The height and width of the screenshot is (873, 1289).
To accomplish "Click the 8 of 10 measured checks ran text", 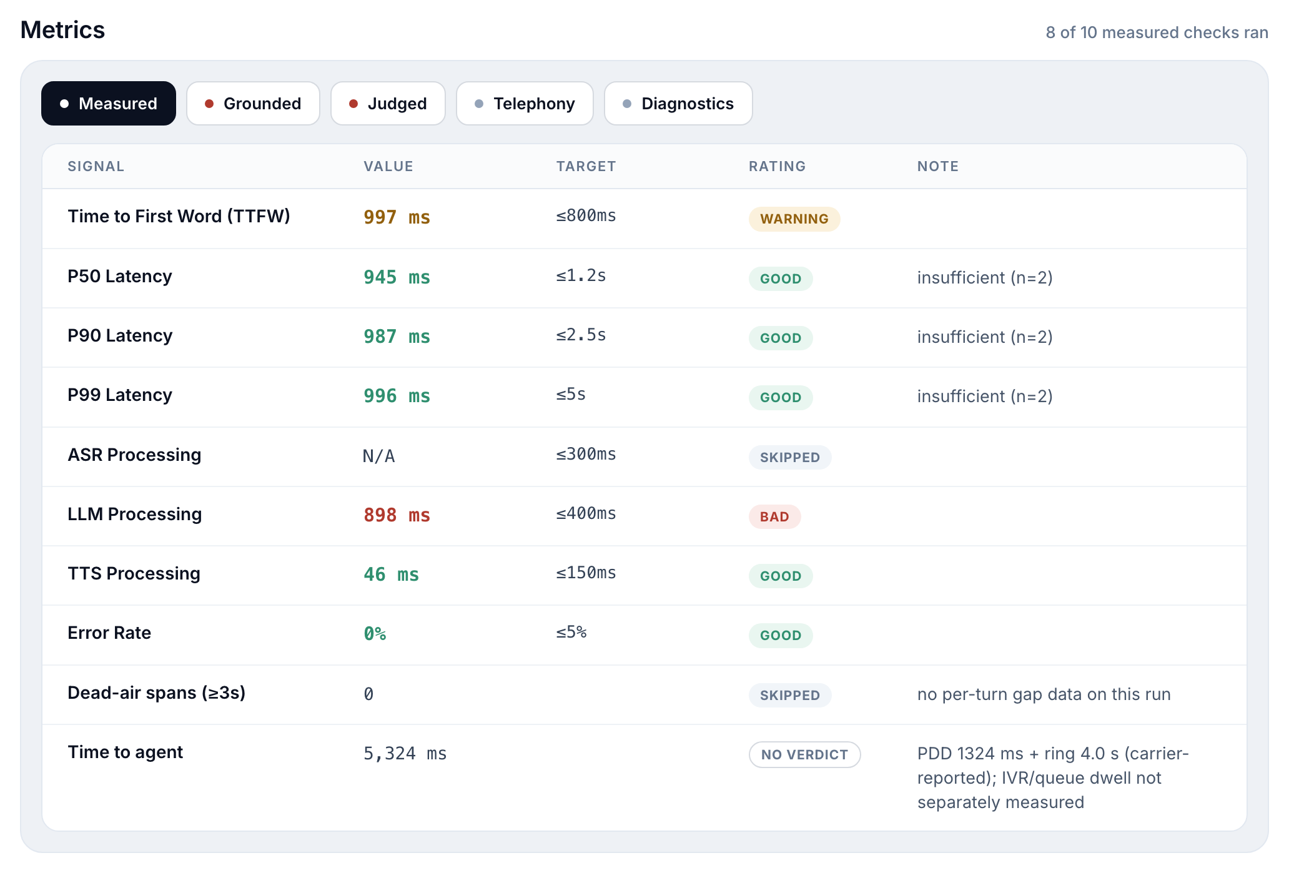I will coord(1157,32).
